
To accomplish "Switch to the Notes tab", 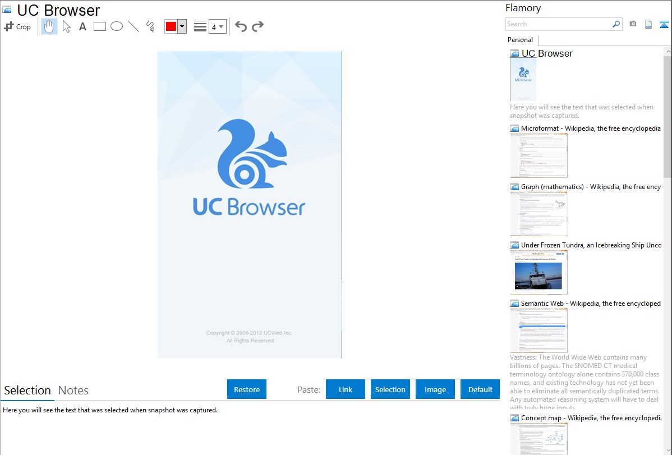I will (73, 390).
